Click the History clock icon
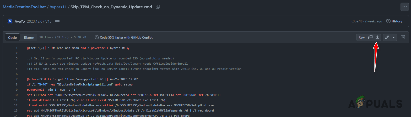This screenshot has height=117, width=411. click(x=388, y=21)
